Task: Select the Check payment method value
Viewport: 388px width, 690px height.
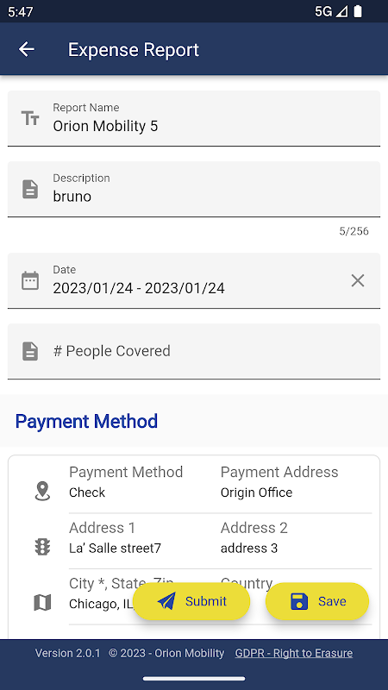Action: (x=87, y=492)
